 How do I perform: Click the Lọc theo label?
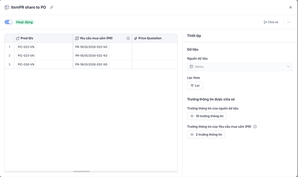[193, 78]
